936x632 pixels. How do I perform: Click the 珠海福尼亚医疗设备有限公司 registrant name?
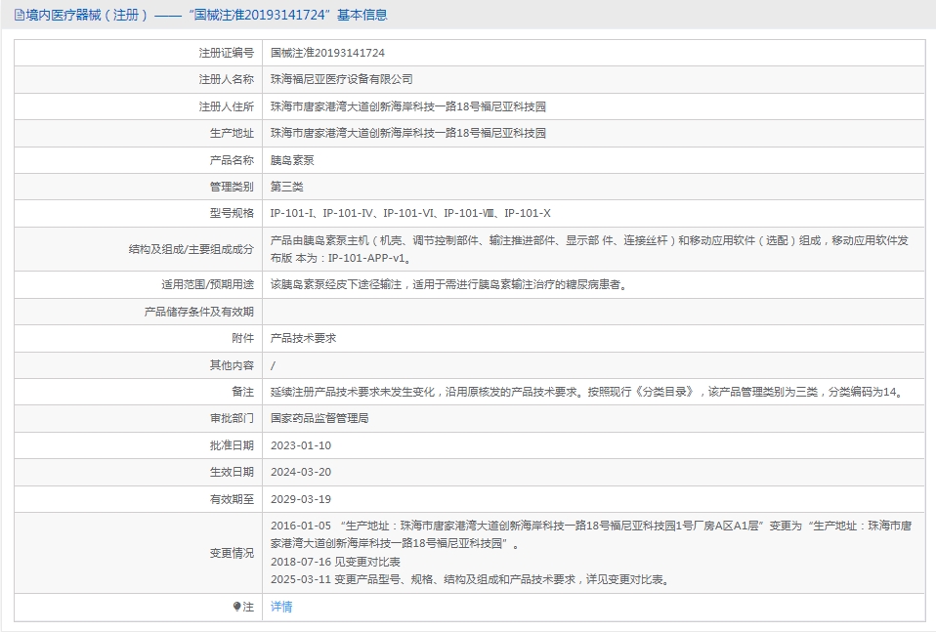pos(341,79)
